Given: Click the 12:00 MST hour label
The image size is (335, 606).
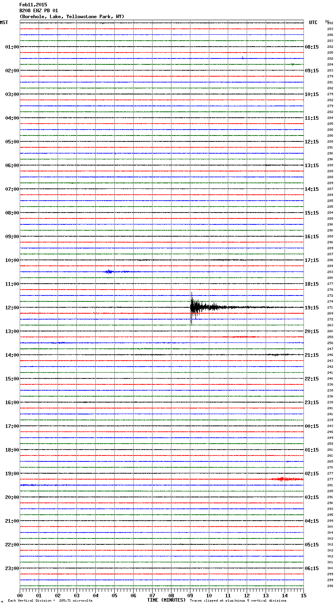Looking at the screenshot, I should coord(12,308).
